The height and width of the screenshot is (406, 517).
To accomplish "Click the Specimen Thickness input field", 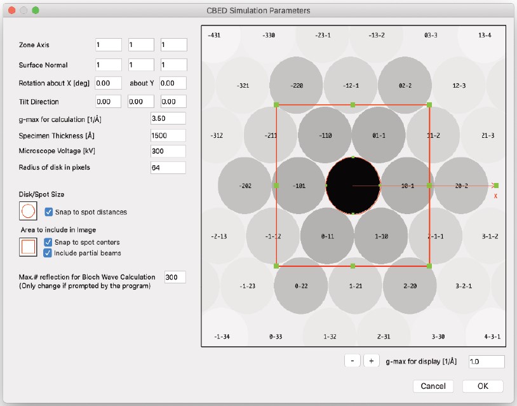I will pyautogui.click(x=168, y=135).
